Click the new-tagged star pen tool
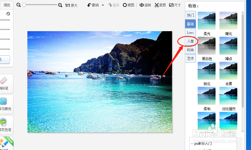Screen dimensions: 251x150 point(6,143)
